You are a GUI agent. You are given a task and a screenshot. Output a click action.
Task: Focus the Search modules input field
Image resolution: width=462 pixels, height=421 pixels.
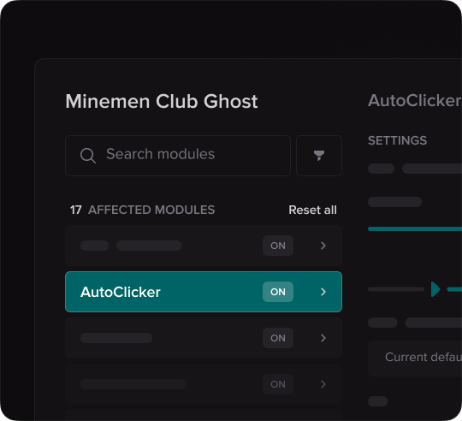click(x=178, y=156)
